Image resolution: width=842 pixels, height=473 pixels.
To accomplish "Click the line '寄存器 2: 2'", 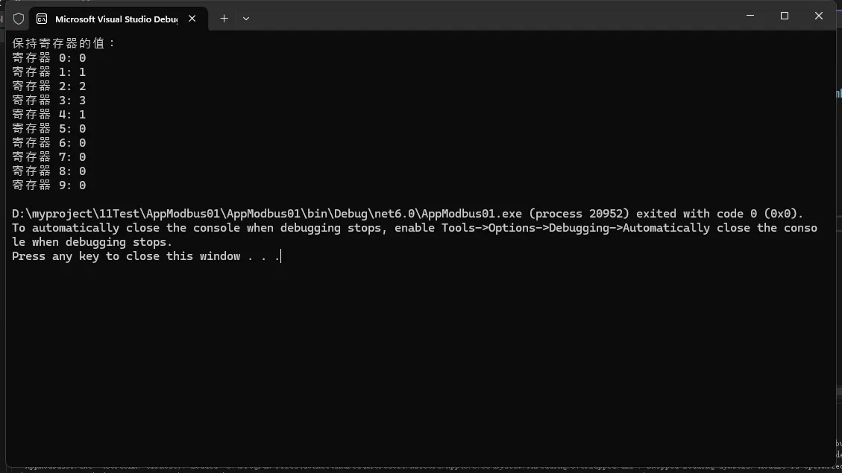I will pyautogui.click(x=49, y=86).
